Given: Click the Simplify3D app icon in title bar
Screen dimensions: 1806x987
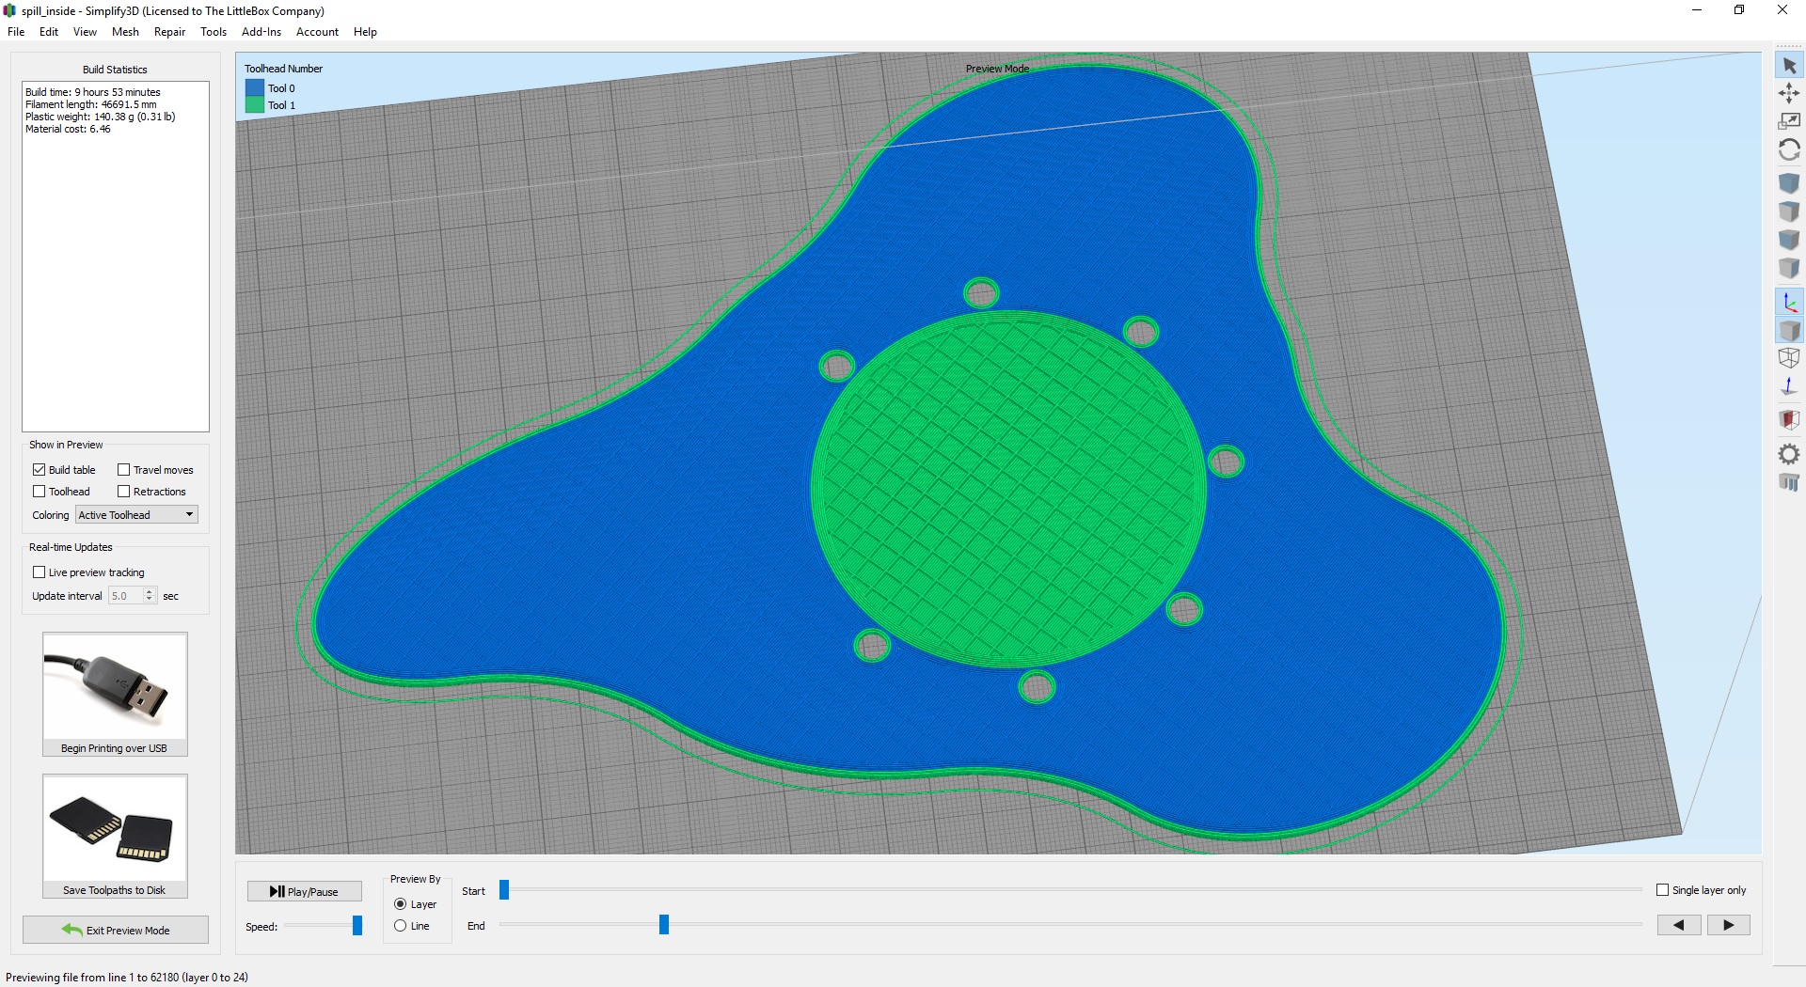Looking at the screenshot, I should 10,10.
